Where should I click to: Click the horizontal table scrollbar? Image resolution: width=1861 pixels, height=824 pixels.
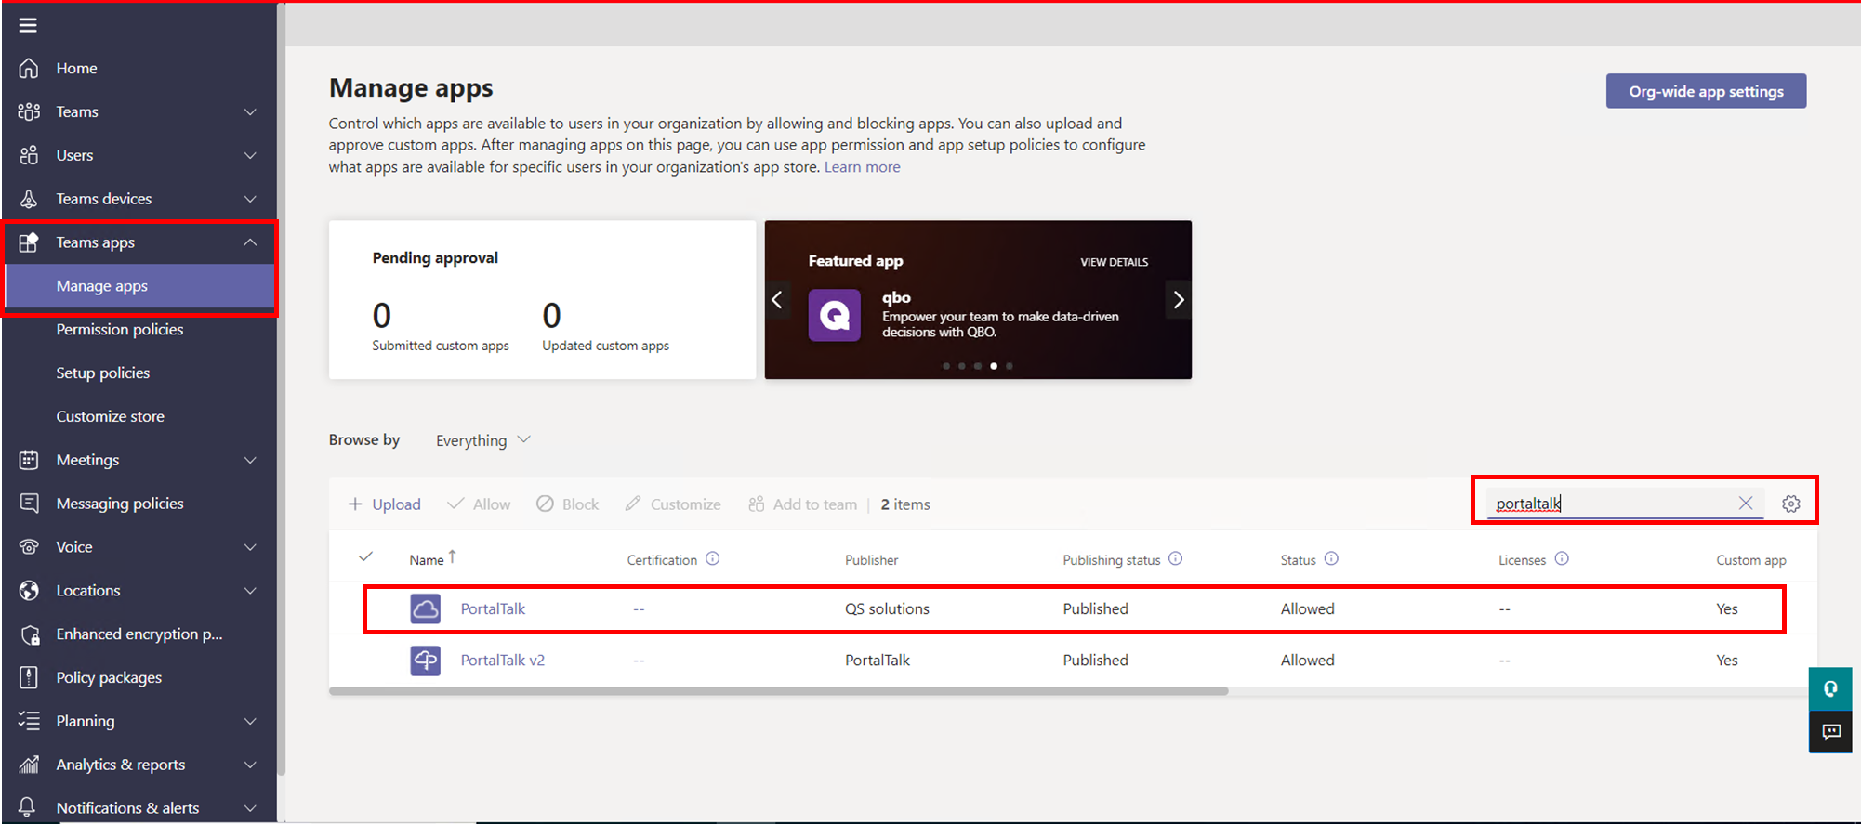[x=779, y=691]
